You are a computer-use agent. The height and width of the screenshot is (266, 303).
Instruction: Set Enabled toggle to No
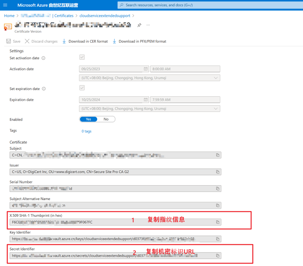(x=106, y=119)
